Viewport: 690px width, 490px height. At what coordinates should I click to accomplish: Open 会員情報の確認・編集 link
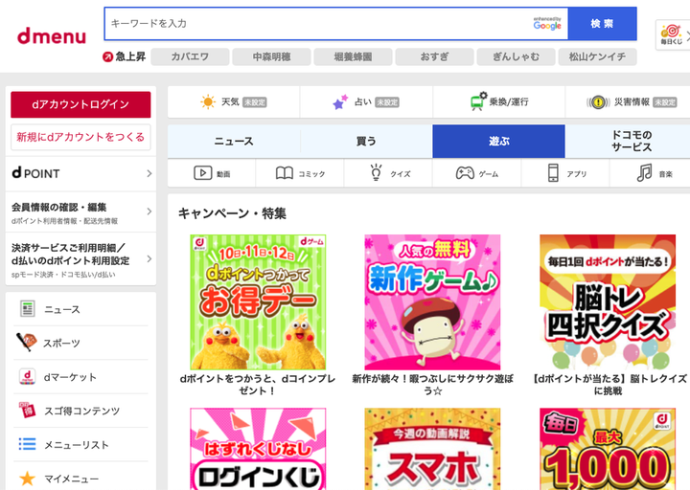point(80,212)
